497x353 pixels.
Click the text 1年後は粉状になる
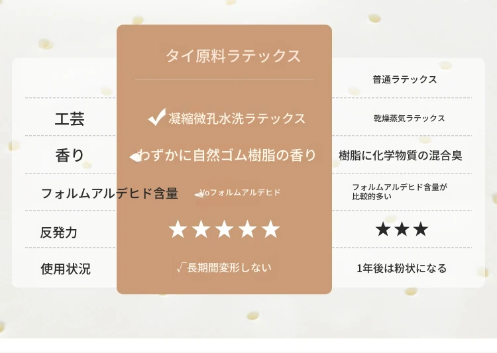[x=402, y=268]
